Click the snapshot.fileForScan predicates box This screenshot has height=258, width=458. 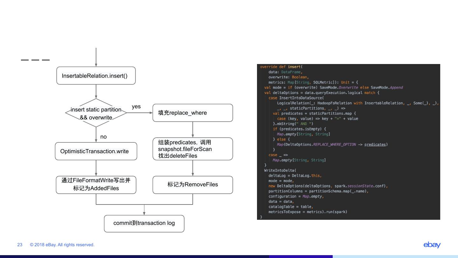pos(192,149)
